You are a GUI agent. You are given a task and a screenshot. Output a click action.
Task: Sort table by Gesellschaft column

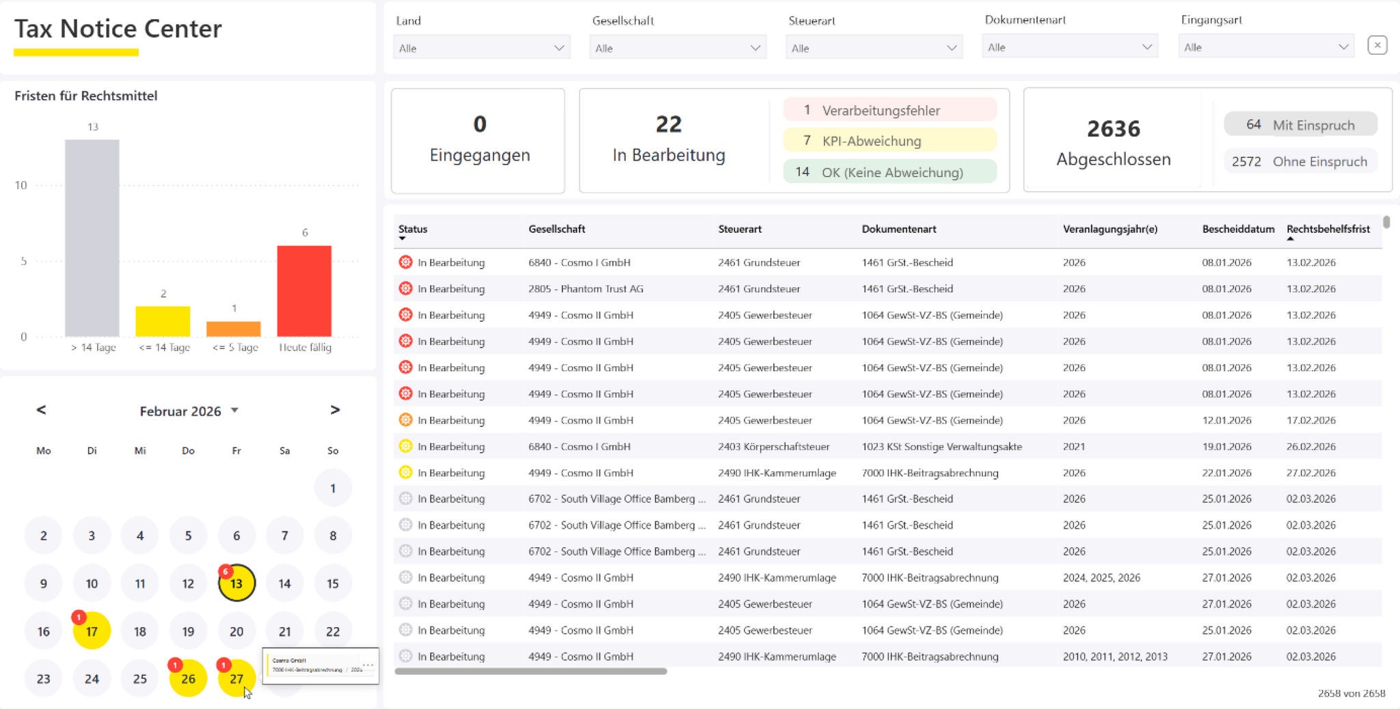coord(556,229)
